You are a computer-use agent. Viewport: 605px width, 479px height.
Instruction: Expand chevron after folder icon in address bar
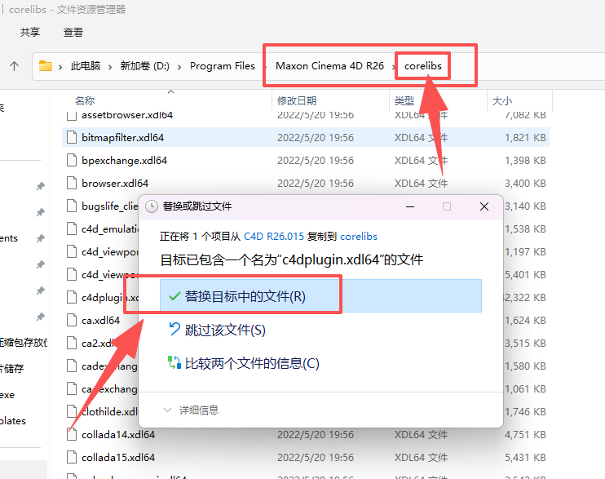click(60, 67)
